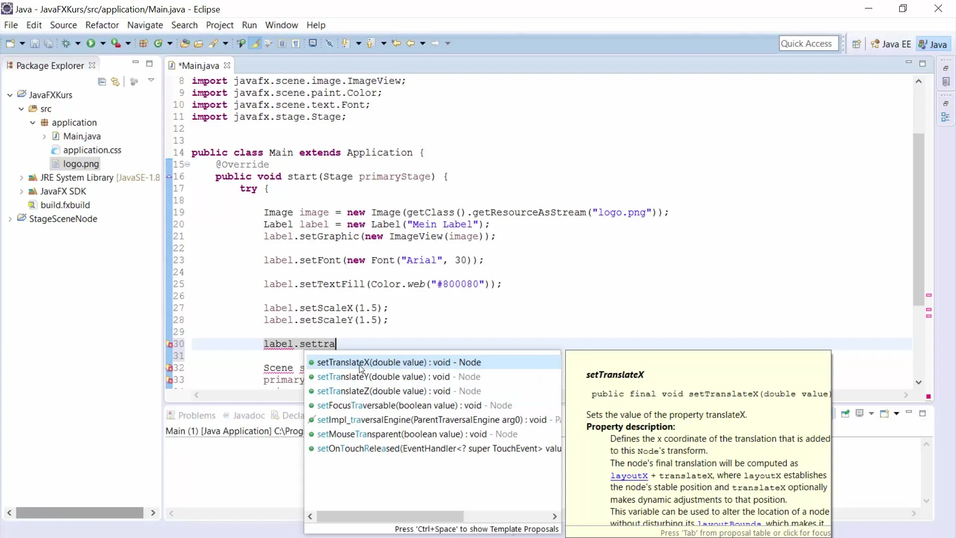
Task: Click the Quick Access search field
Action: pyautogui.click(x=808, y=44)
